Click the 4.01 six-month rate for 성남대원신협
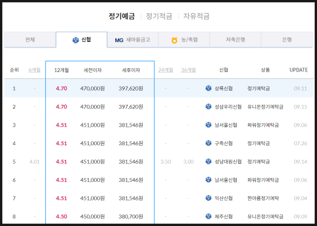Image resolution: width=317 pixels, height=226 pixels. (34, 162)
